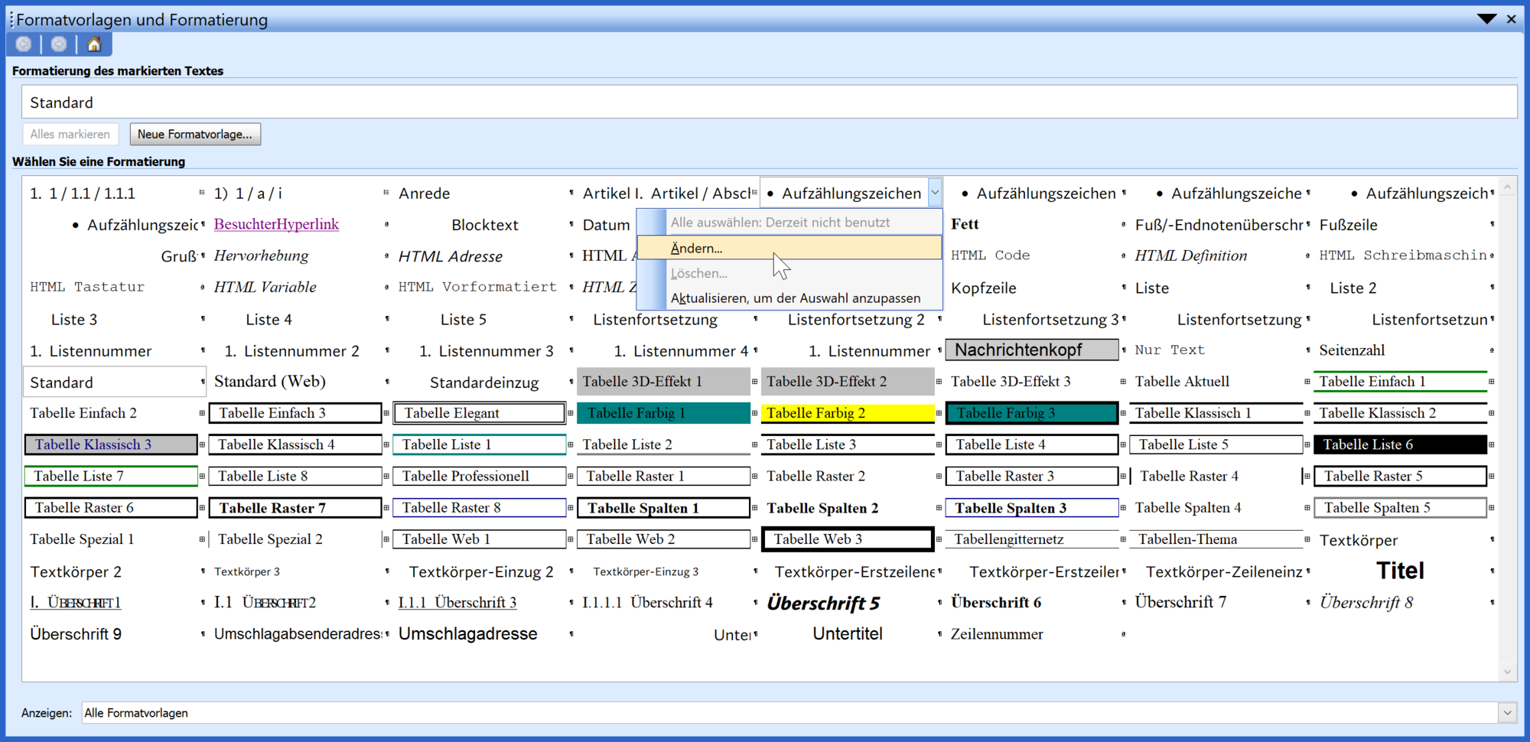Apply the Umschlagadresse style

[468, 634]
